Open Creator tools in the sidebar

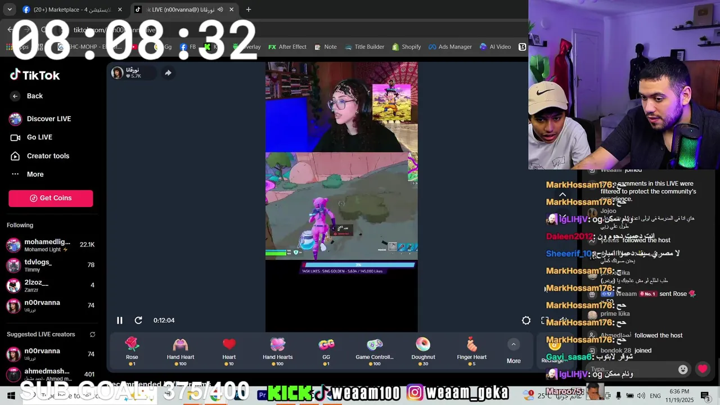40,156
